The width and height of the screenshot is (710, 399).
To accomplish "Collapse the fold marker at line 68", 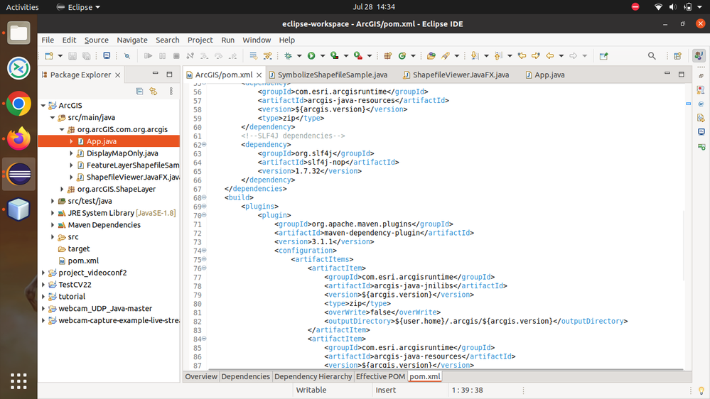I will (x=204, y=197).
